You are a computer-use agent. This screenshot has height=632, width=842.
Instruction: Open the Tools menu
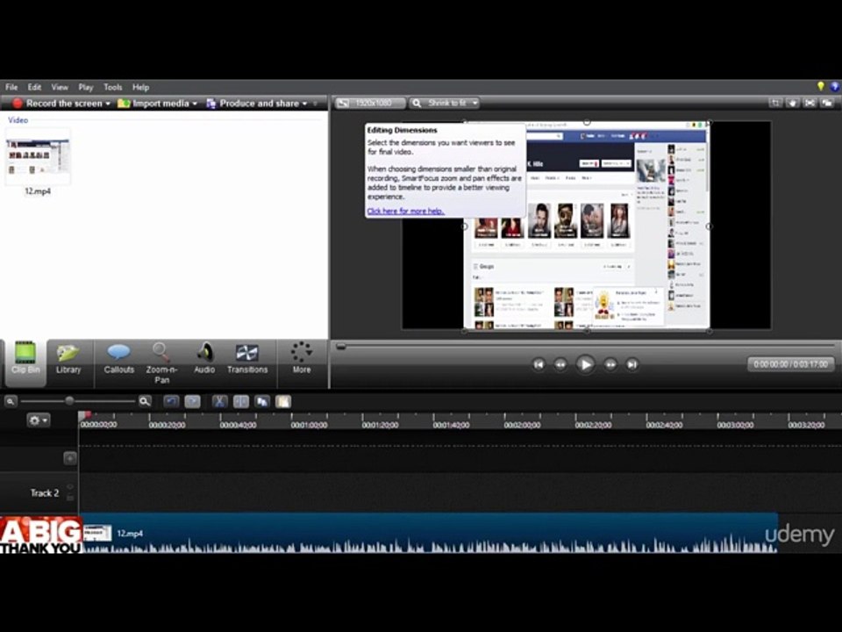coord(113,87)
